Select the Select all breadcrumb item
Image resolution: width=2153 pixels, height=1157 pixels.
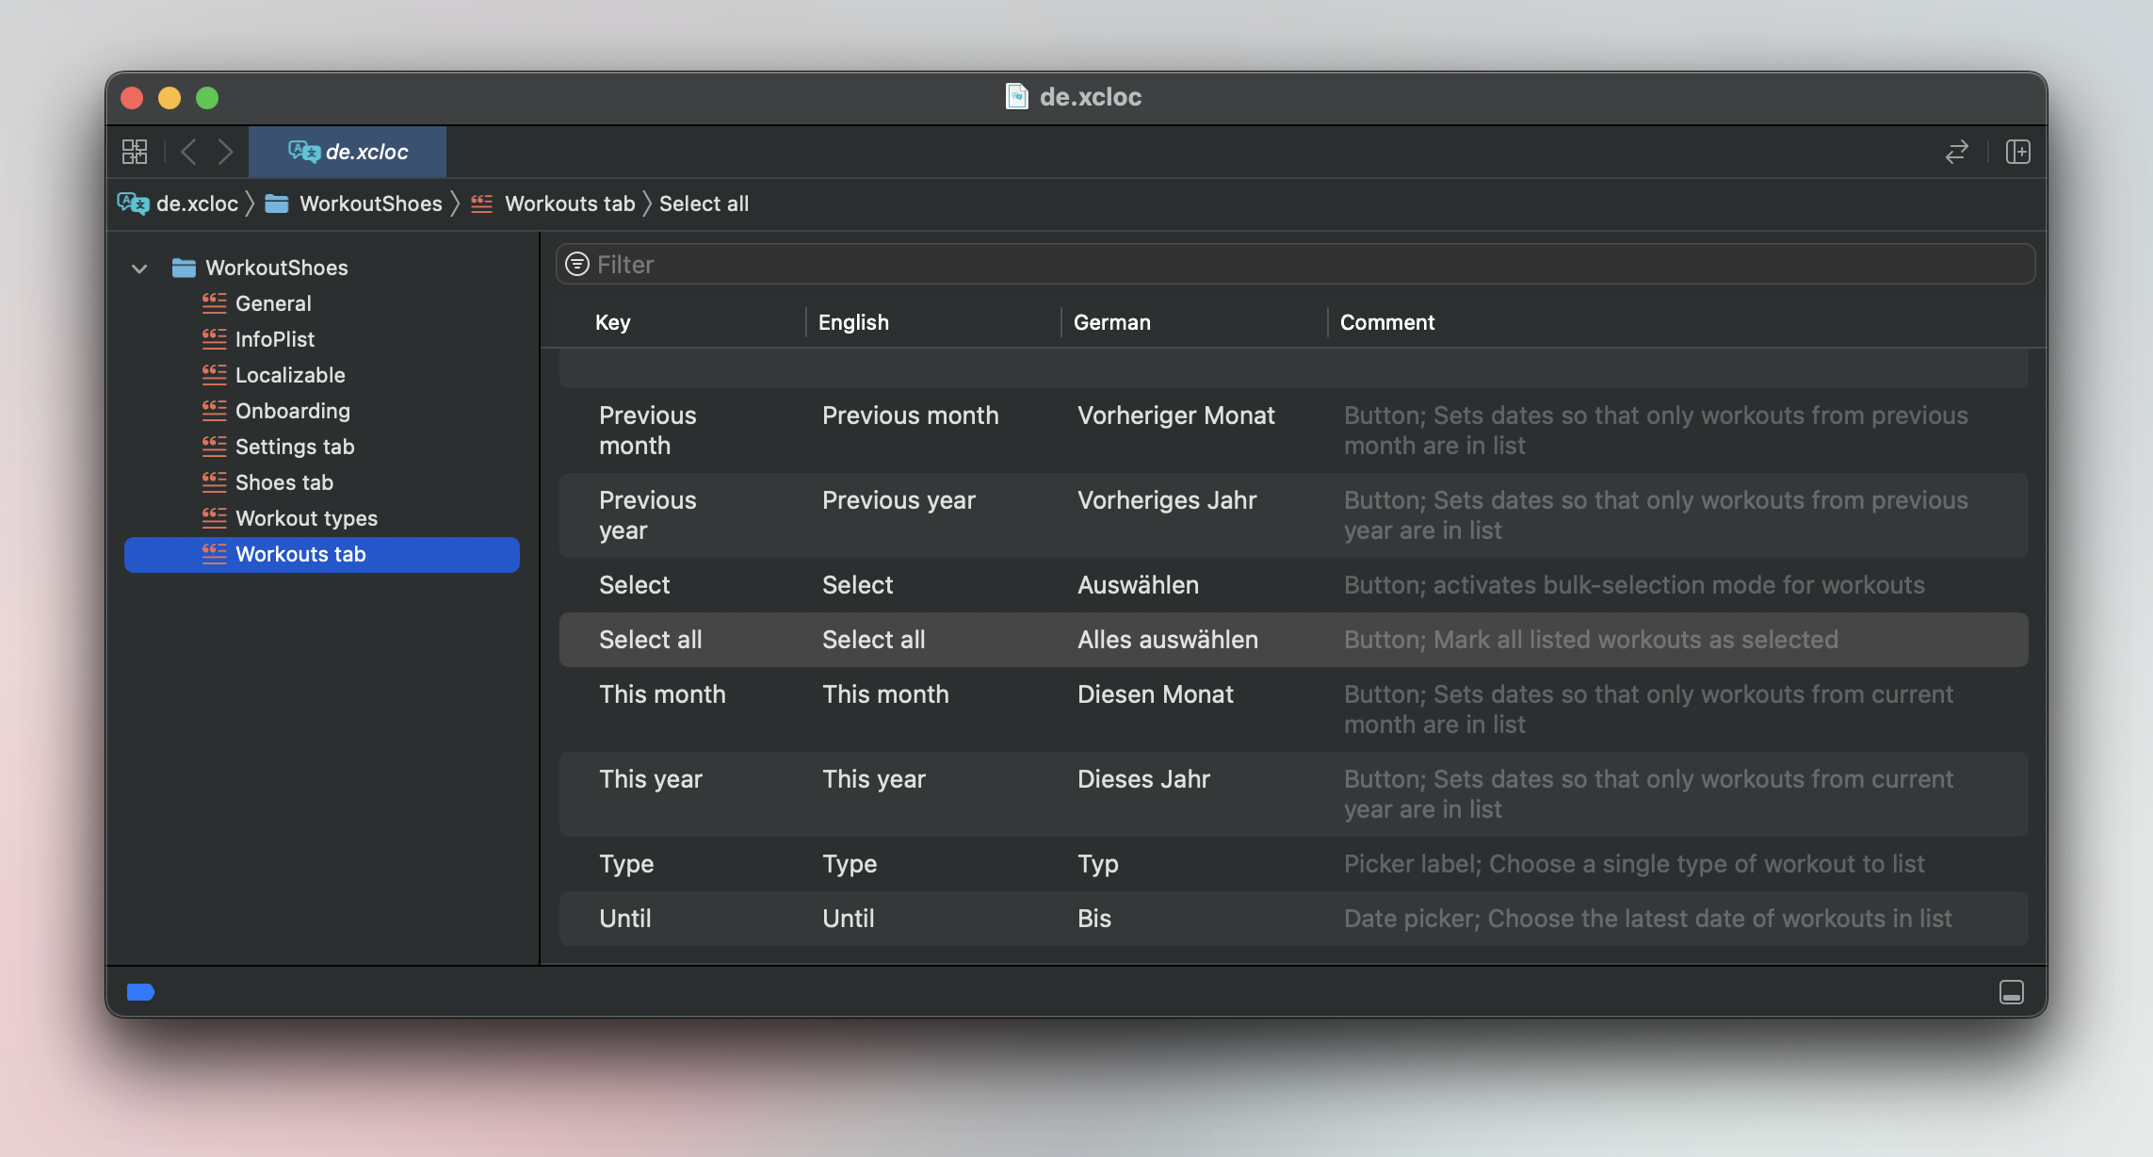click(704, 204)
